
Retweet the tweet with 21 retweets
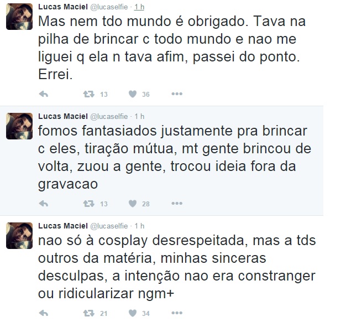point(88,313)
